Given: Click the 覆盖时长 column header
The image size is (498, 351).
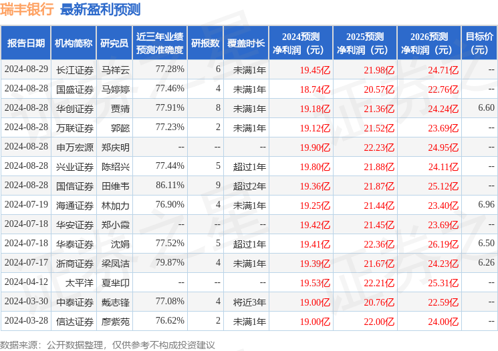Looking at the screenshot, I should click(246, 43).
